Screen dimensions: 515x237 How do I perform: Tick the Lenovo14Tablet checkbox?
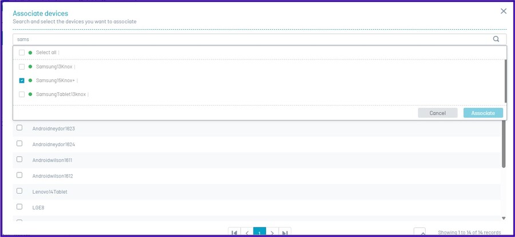point(19,191)
